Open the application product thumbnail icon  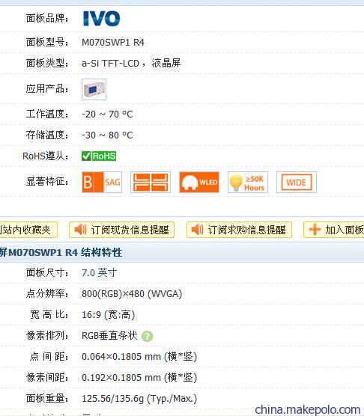(x=94, y=89)
